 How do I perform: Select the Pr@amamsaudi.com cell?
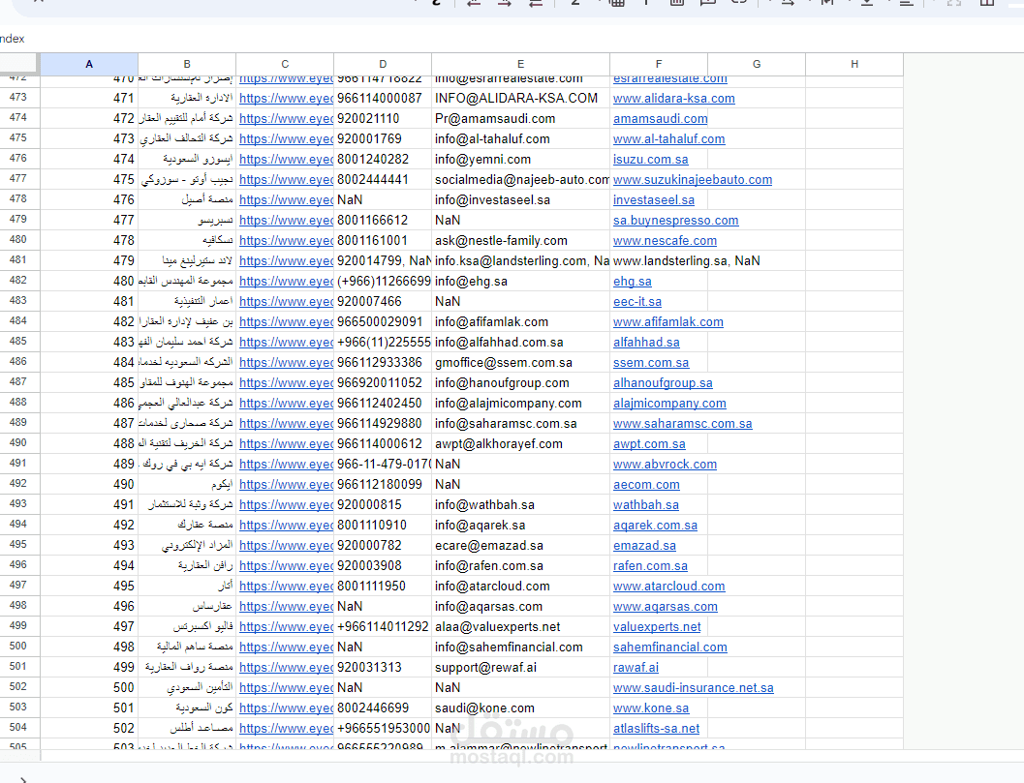click(x=520, y=118)
